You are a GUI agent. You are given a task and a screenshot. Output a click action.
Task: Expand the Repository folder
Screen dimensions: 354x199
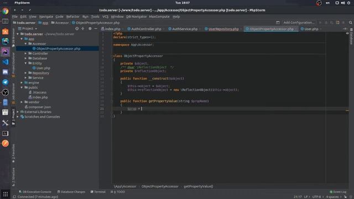(x=25, y=73)
